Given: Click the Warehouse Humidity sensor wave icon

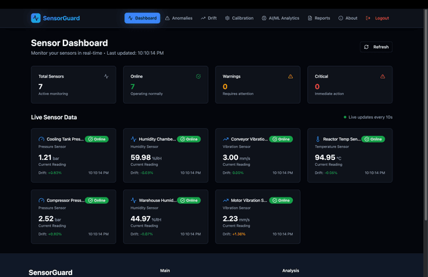Looking at the screenshot, I should pos(134,200).
